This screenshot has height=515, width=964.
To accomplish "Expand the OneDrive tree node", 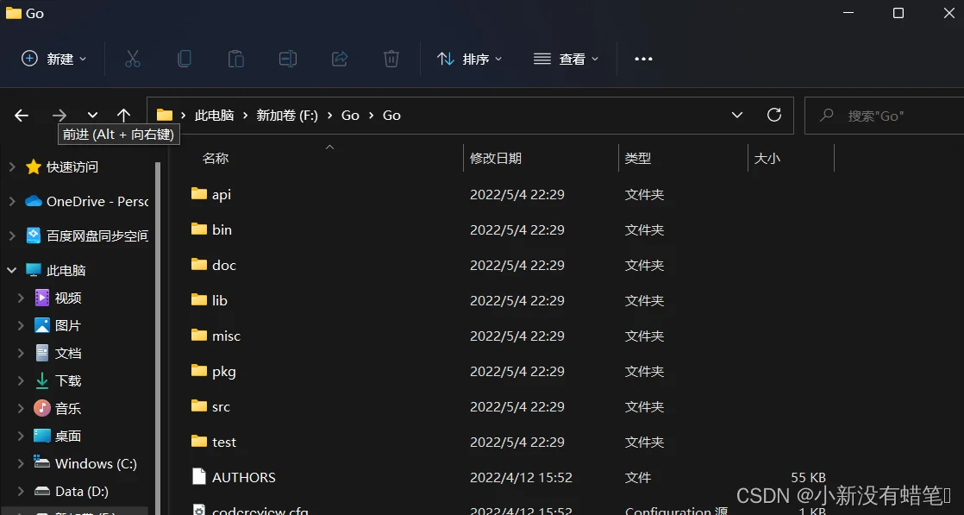I will pos(12,201).
